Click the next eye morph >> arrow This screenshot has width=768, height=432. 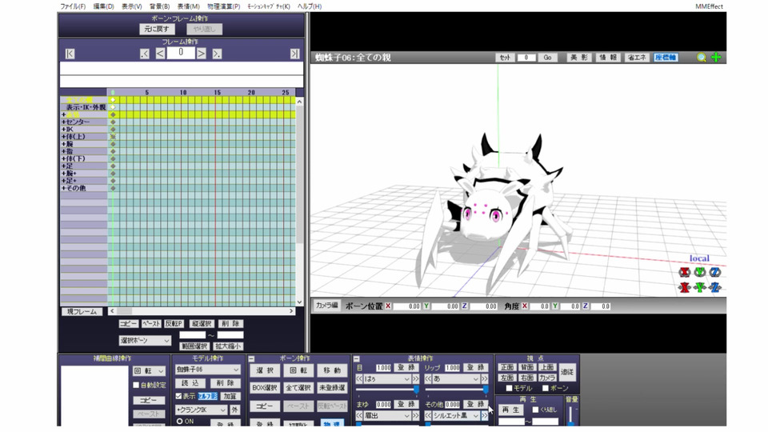(x=415, y=379)
